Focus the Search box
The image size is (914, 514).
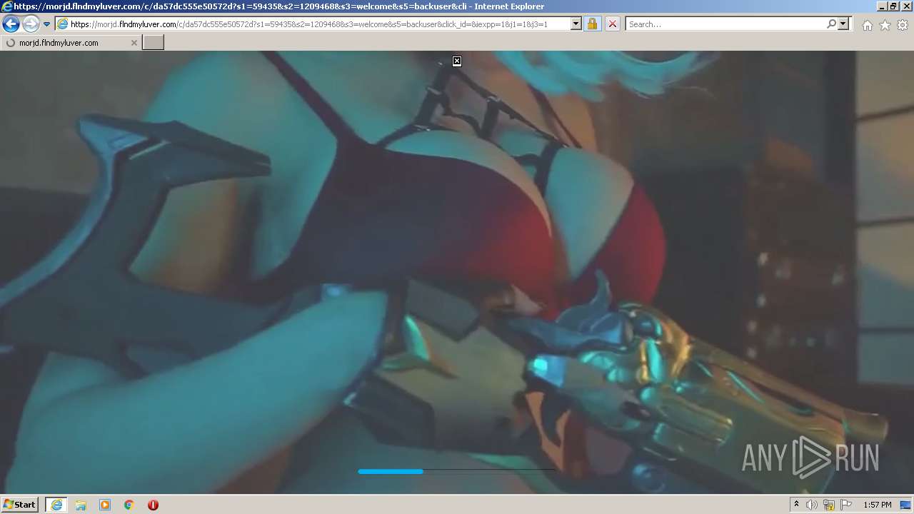pyautogui.click(x=725, y=24)
